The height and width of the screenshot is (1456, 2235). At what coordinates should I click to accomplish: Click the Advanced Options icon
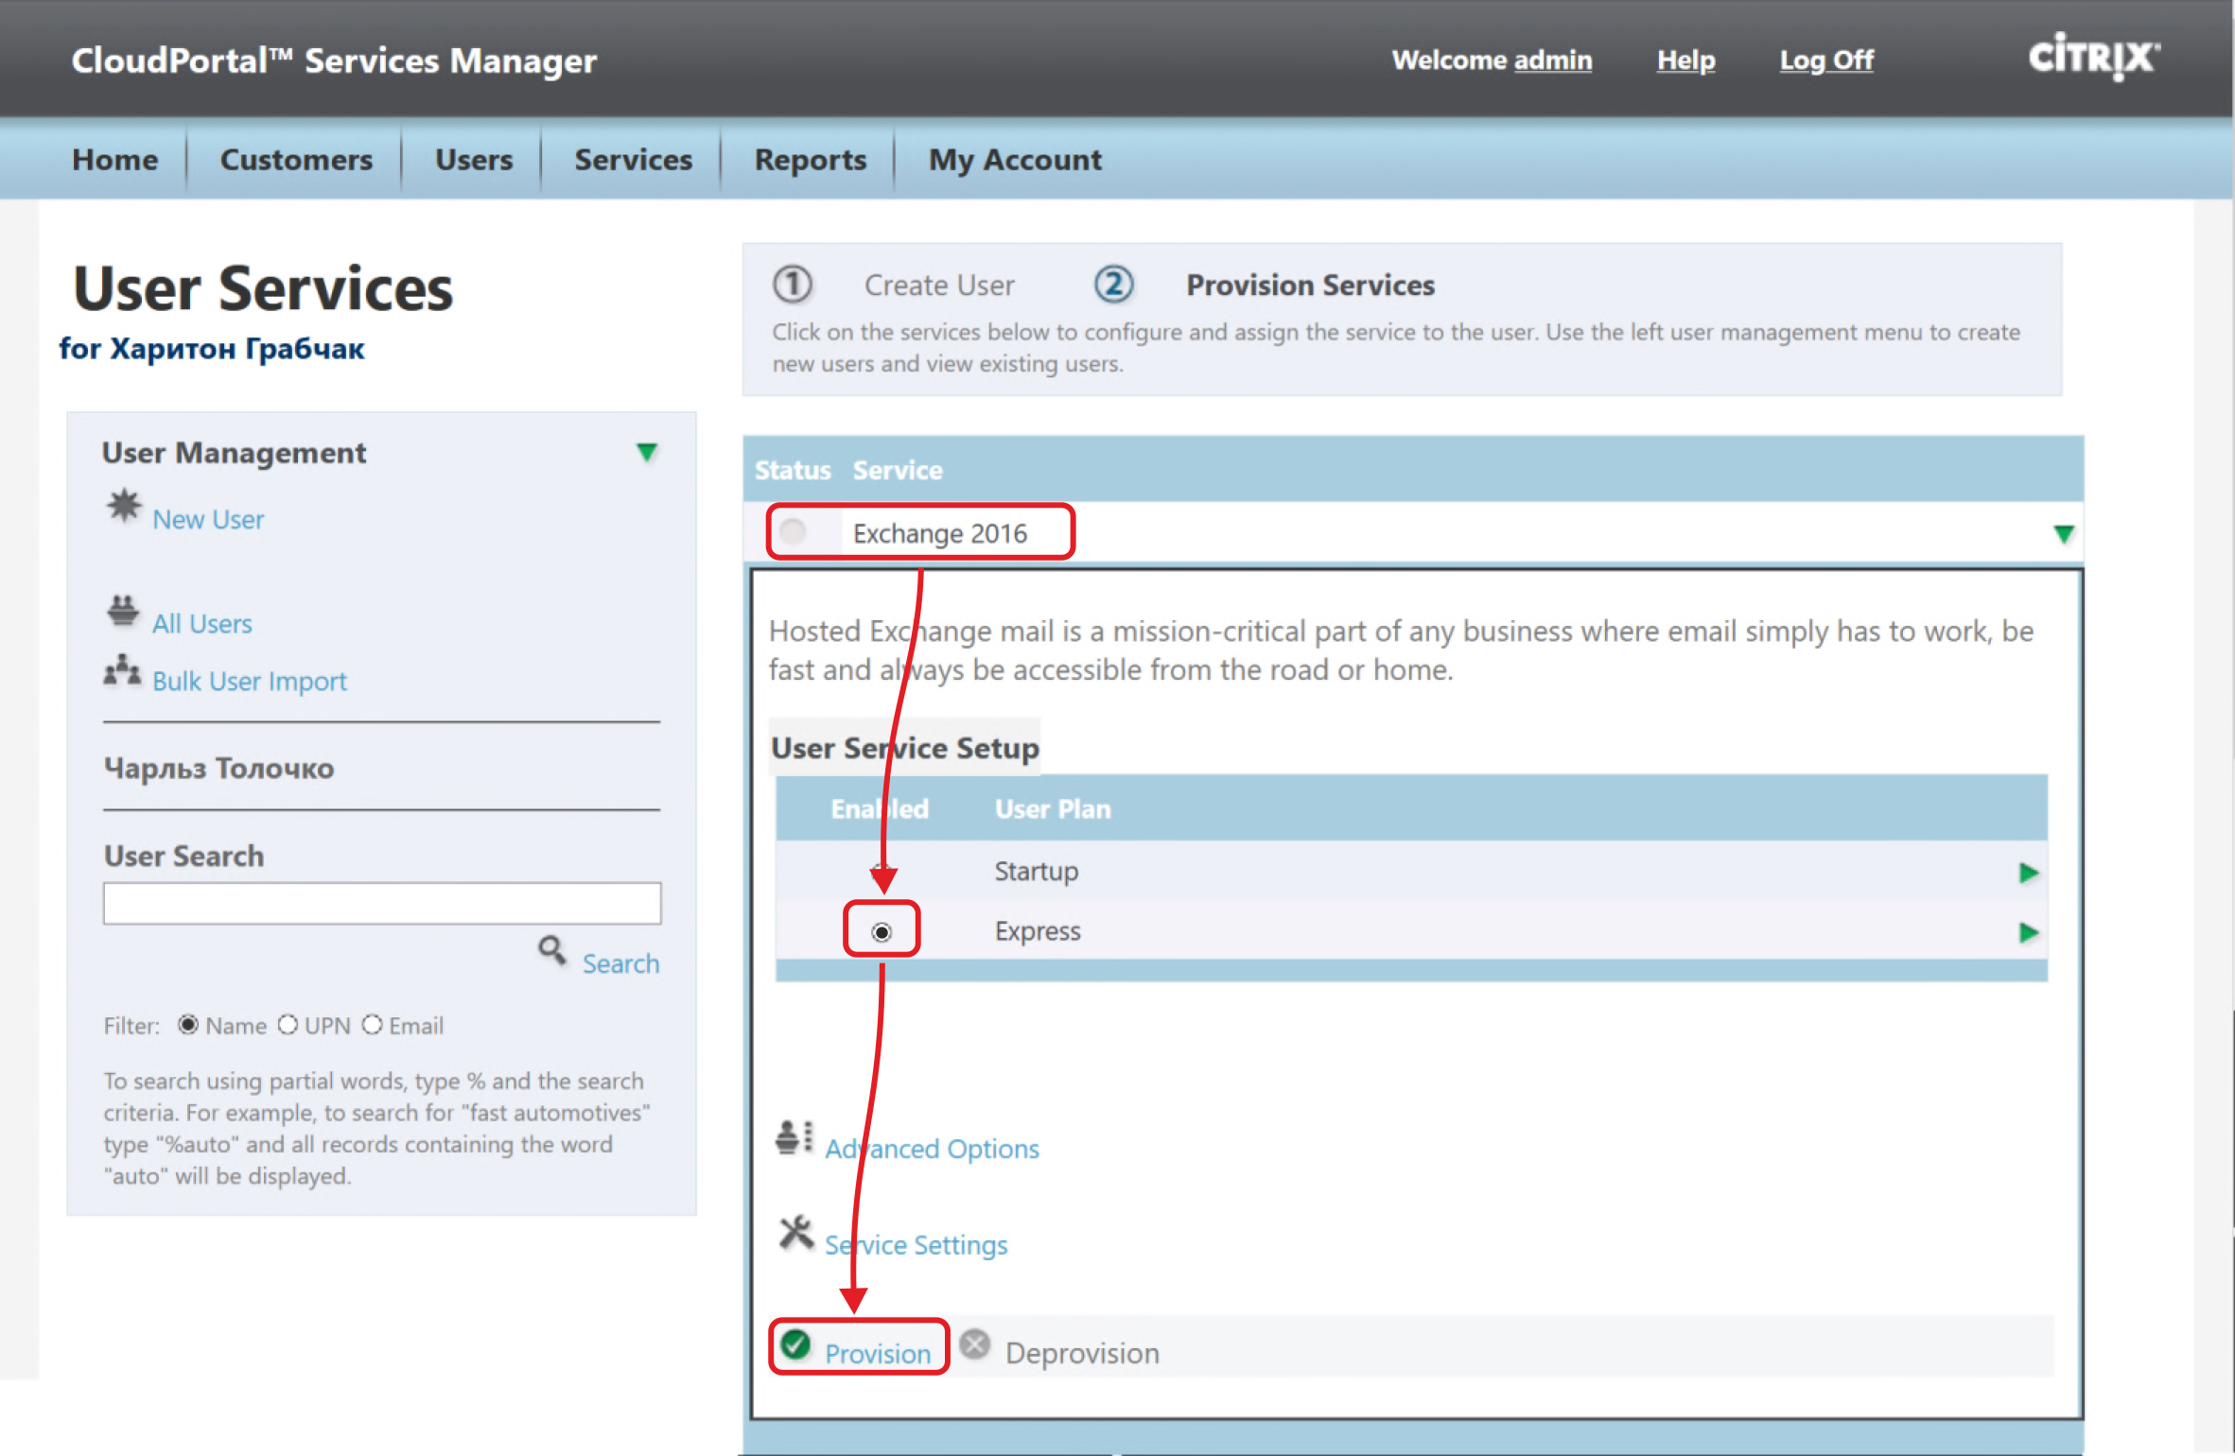pos(794,1137)
